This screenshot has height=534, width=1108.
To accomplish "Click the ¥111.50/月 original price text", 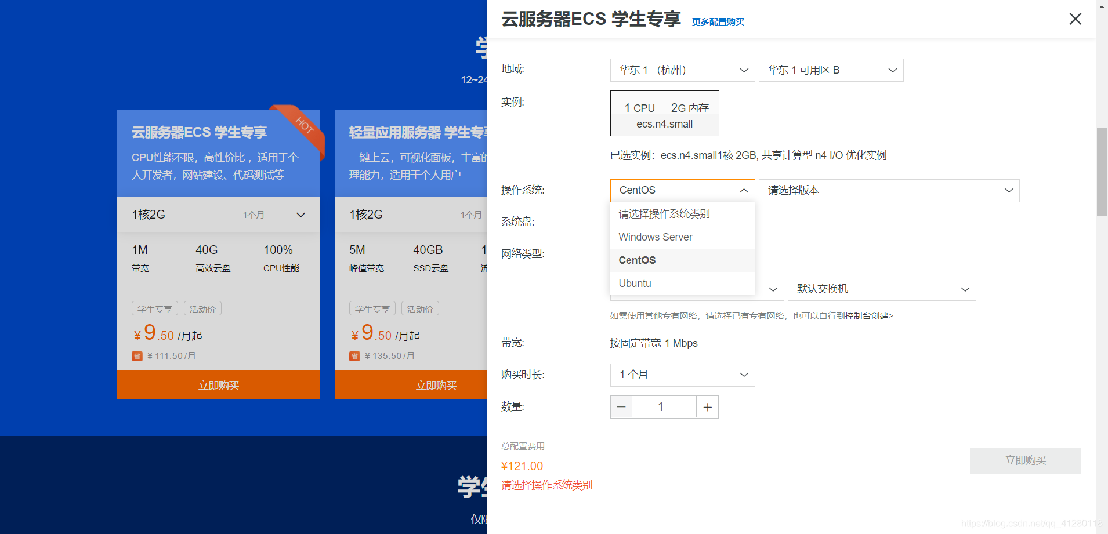I will coord(172,356).
